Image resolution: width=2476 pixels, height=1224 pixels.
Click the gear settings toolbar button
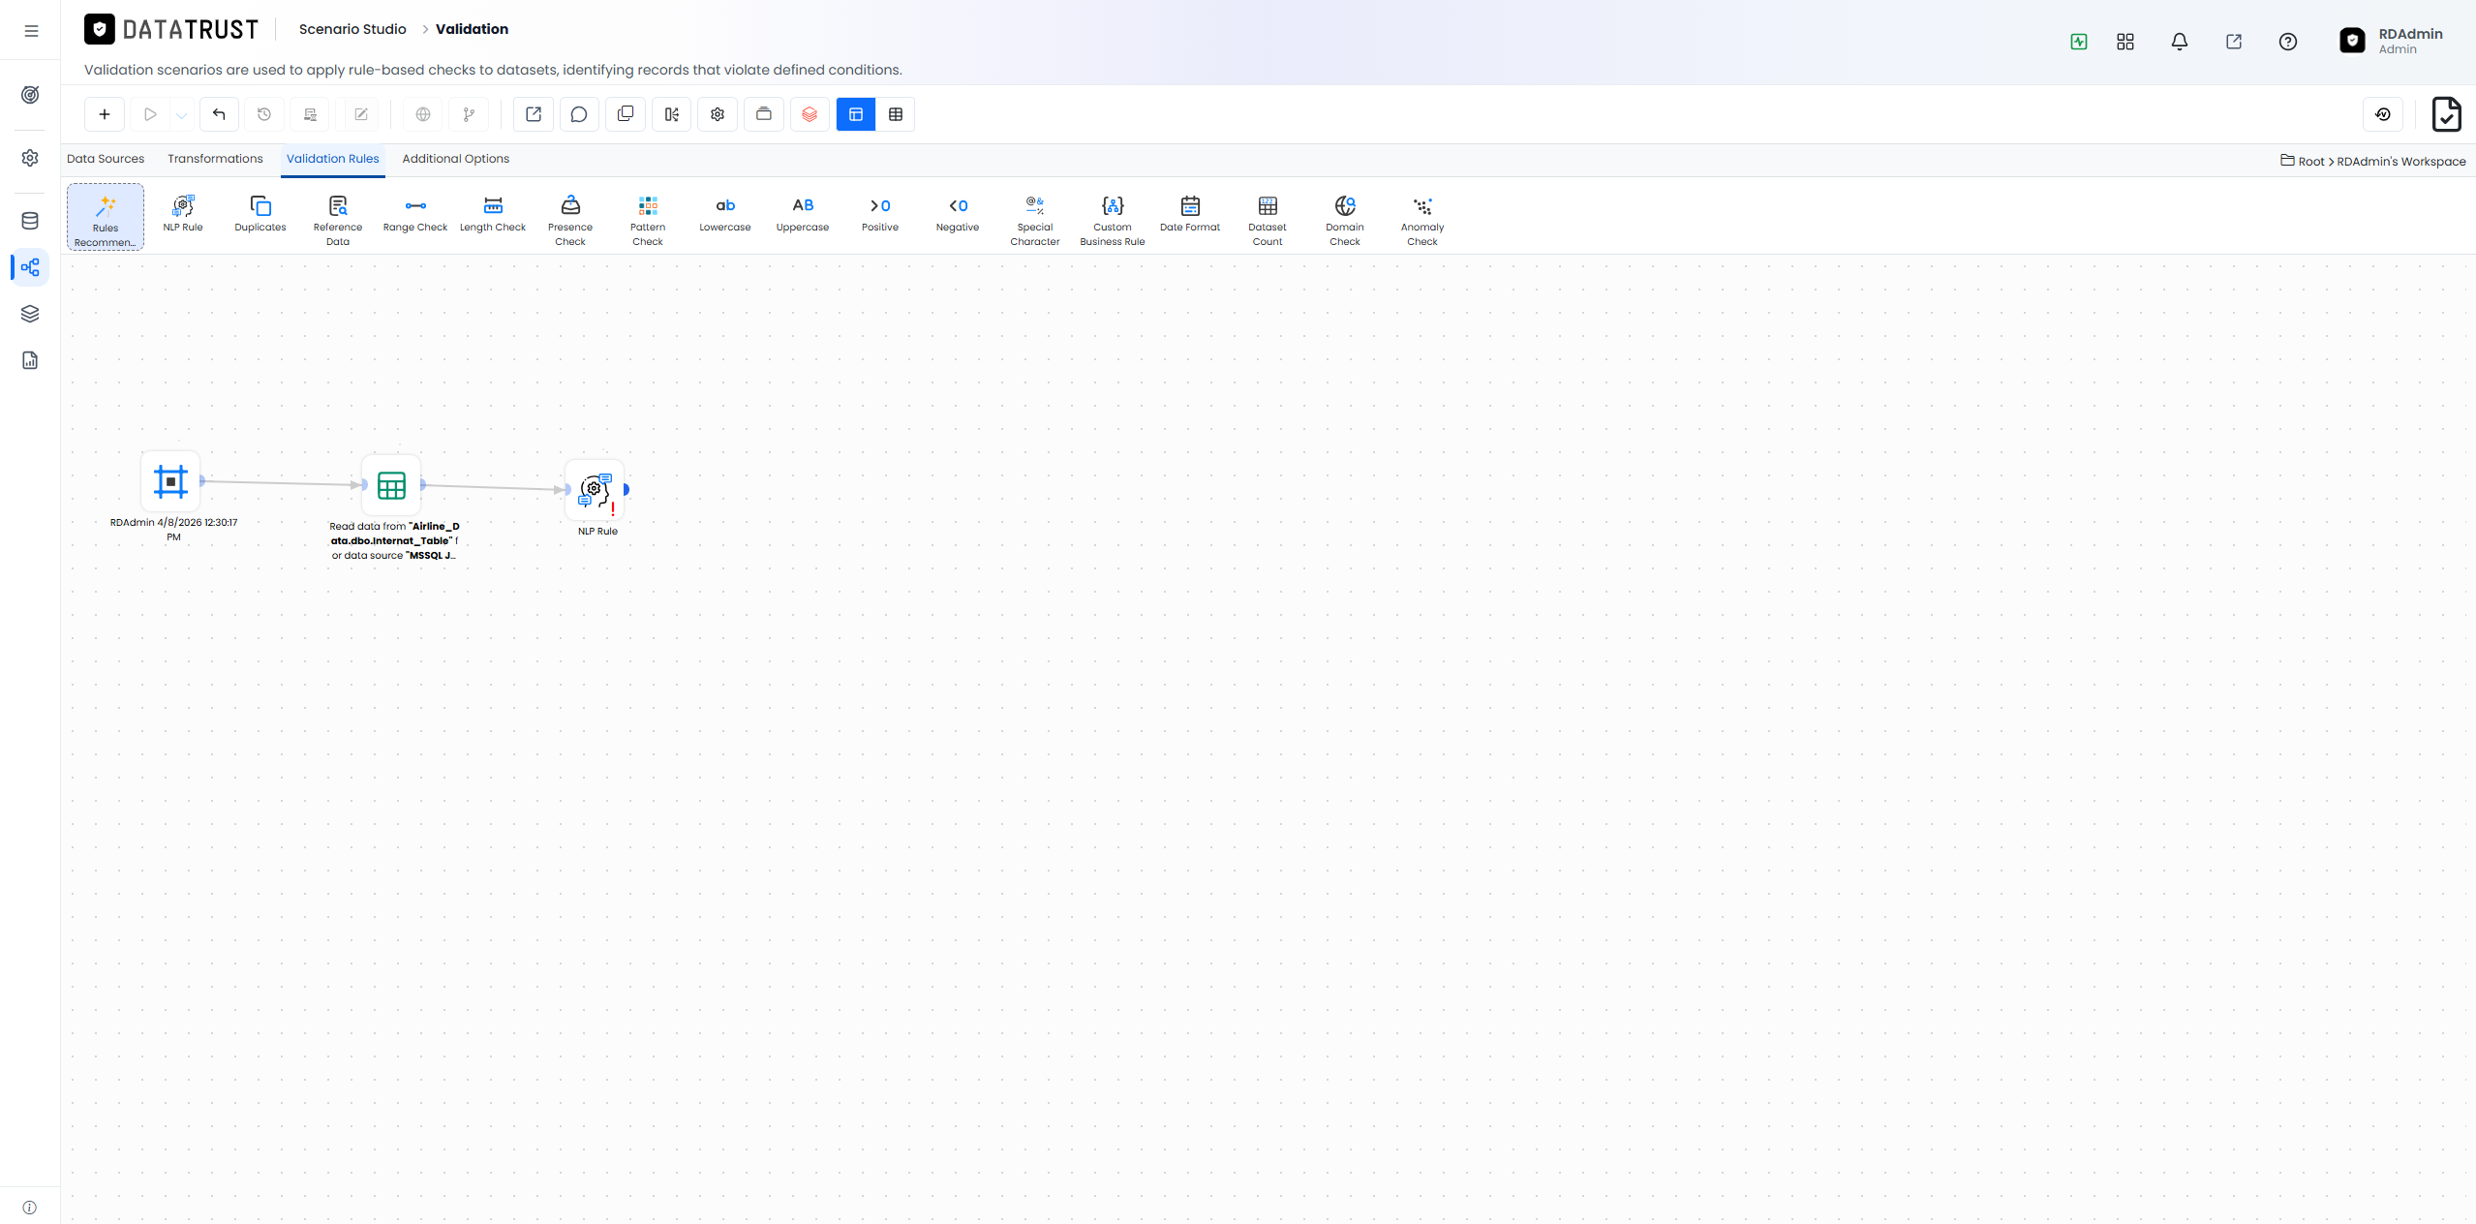(x=718, y=114)
